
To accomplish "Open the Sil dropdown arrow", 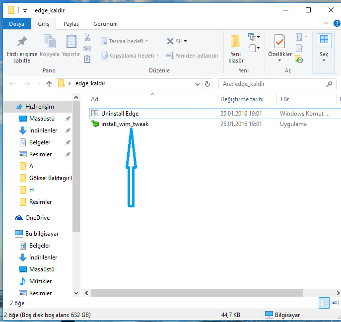I will (186, 42).
